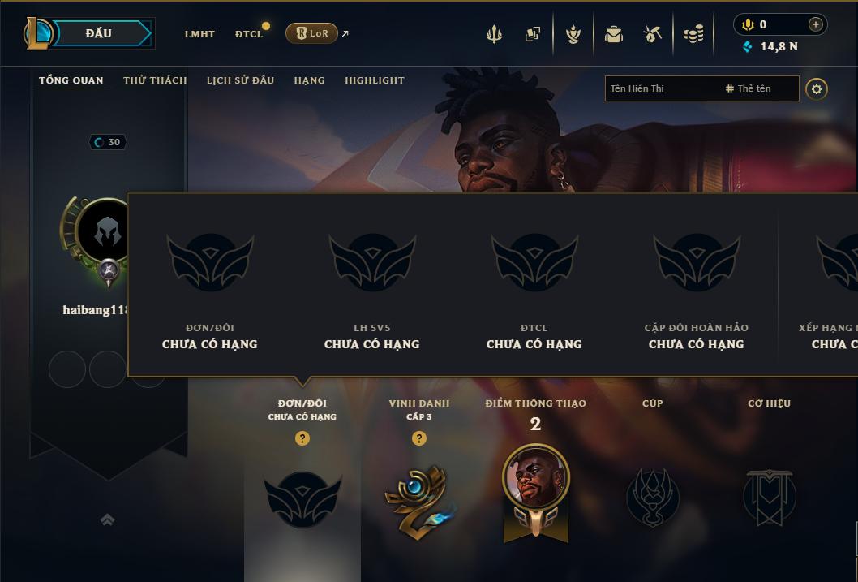This screenshot has height=582, width=858.
Task: Open the Highlight tab
Action: (375, 80)
